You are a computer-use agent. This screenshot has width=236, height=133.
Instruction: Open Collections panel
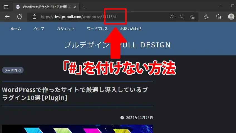pyautogui.click(x=218, y=16)
